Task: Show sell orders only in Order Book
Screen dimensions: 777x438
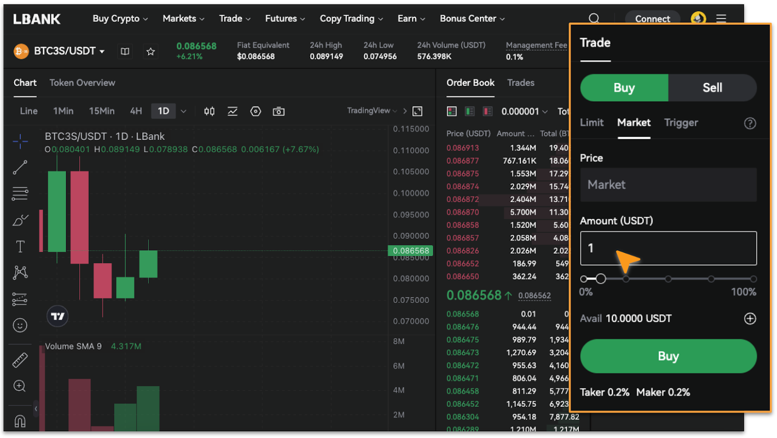Action: click(x=487, y=111)
